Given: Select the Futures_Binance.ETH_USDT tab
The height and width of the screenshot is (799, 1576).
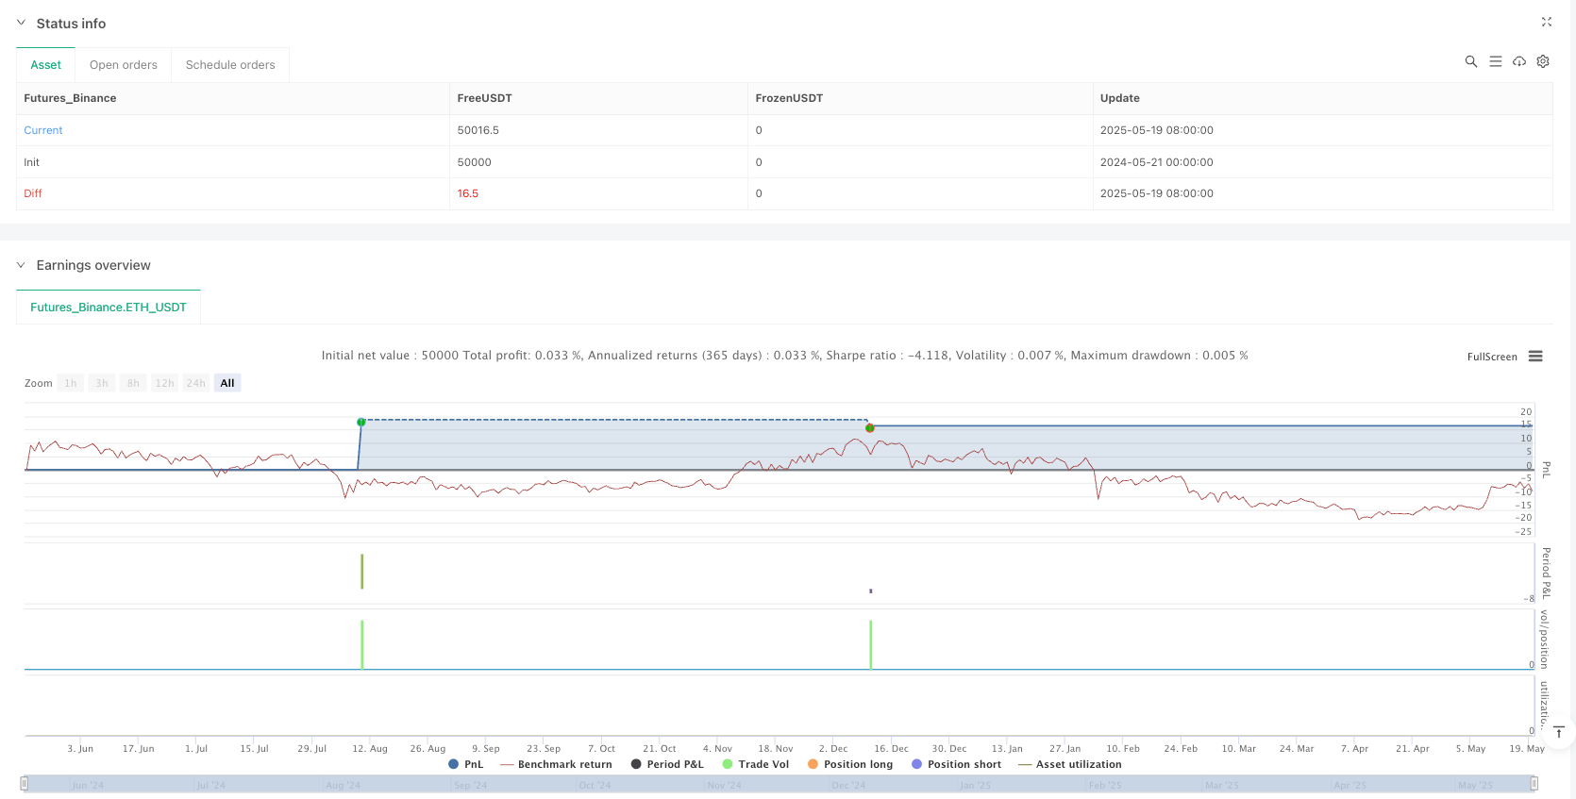Looking at the screenshot, I should coord(109,308).
